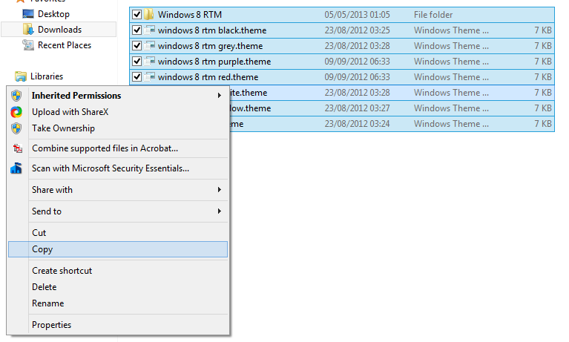569x342 pixels.
Task: Click the Microsoft Security Essentials icon
Action: pos(16,168)
